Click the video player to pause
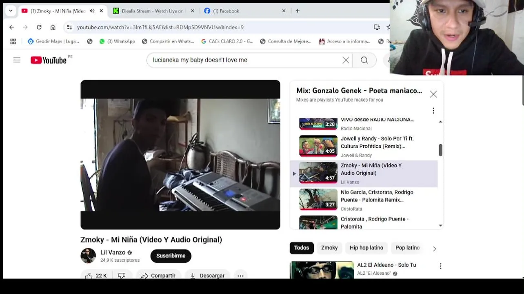 180,155
